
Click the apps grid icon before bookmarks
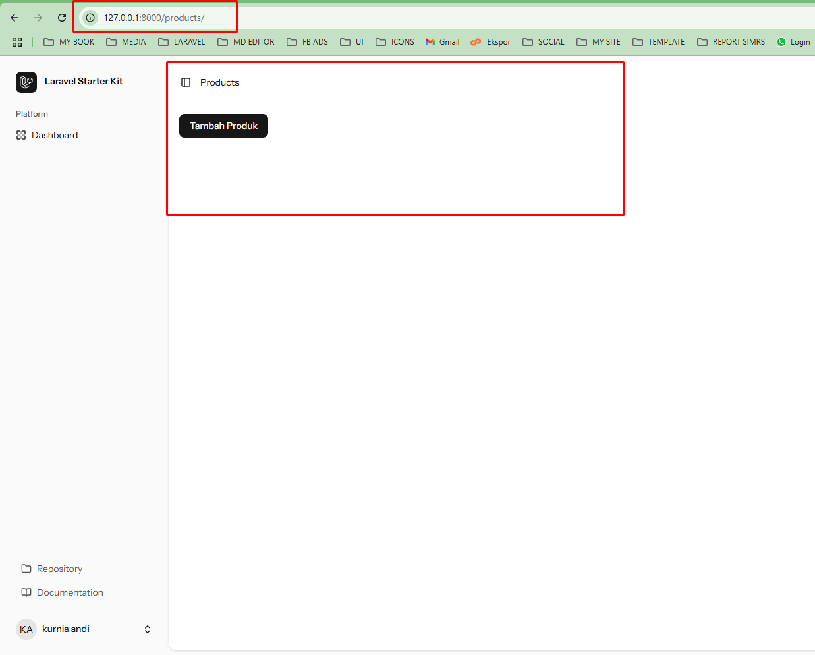17,41
